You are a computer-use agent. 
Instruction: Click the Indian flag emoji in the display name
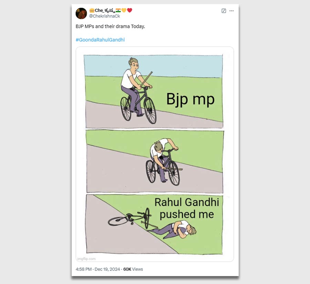click(x=118, y=10)
